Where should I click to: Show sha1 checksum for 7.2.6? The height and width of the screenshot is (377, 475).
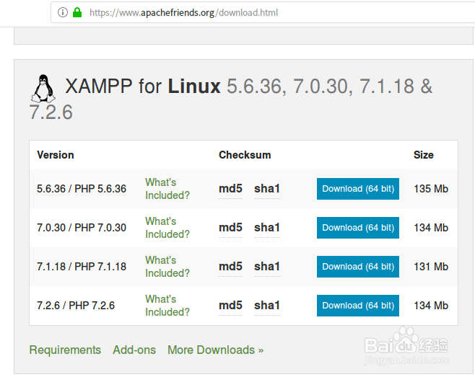point(267,306)
